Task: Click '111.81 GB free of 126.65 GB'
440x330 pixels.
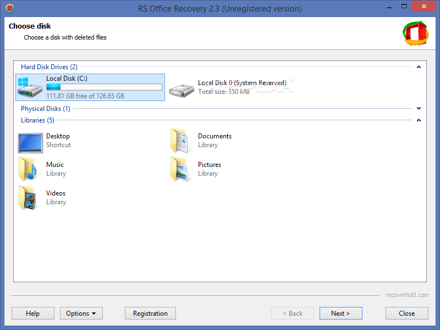Action: tap(85, 96)
